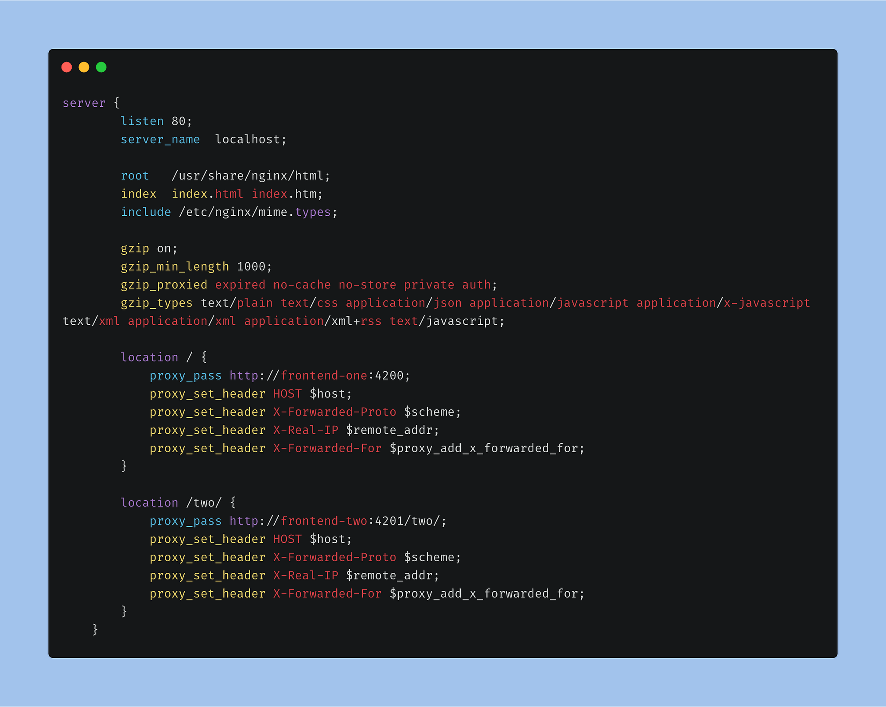Screen dimensions: 886x707
Task: Click the 'server_name' directive
Action: pyautogui.click(x=160, y=140)
